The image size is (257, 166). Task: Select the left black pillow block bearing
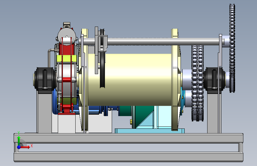pyautogui.click(x=45, y=79)
